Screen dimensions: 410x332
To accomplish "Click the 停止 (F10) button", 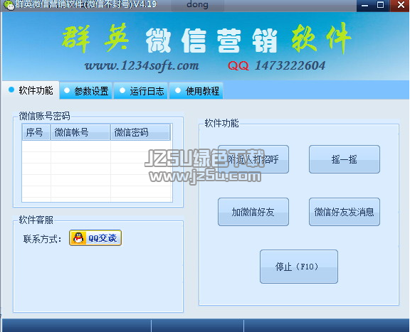I will pyautogui.click(x=299, y=267).
